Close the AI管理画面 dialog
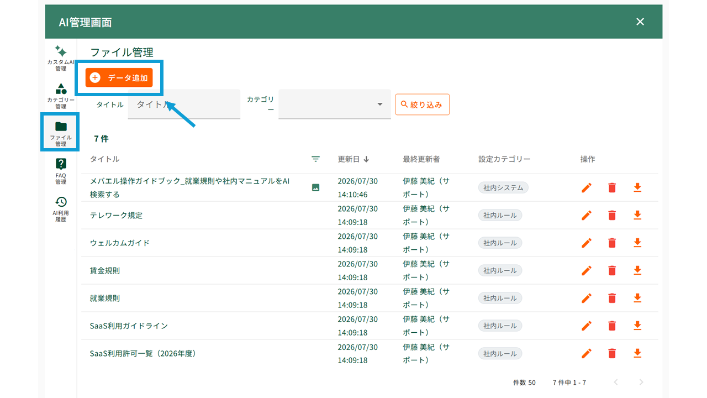The height and width of the screenshot is (398, 707). pyautogui.click(x=640, y=22)
